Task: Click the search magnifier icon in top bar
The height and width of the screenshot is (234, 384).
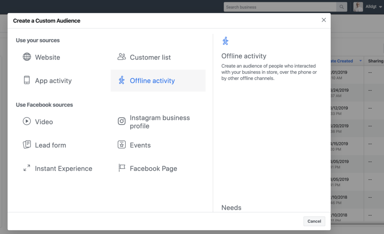Action: pyautogui.click(x=341, y=7)
